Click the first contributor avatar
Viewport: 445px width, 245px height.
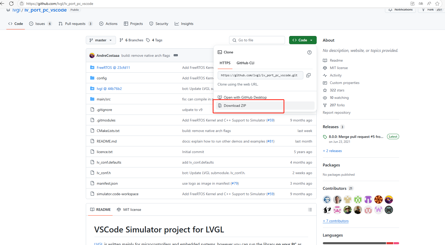click(x=327, y=200)
